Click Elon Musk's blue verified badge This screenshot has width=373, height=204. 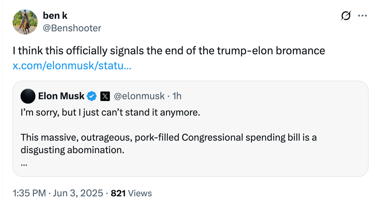click(x=91, y=96)
